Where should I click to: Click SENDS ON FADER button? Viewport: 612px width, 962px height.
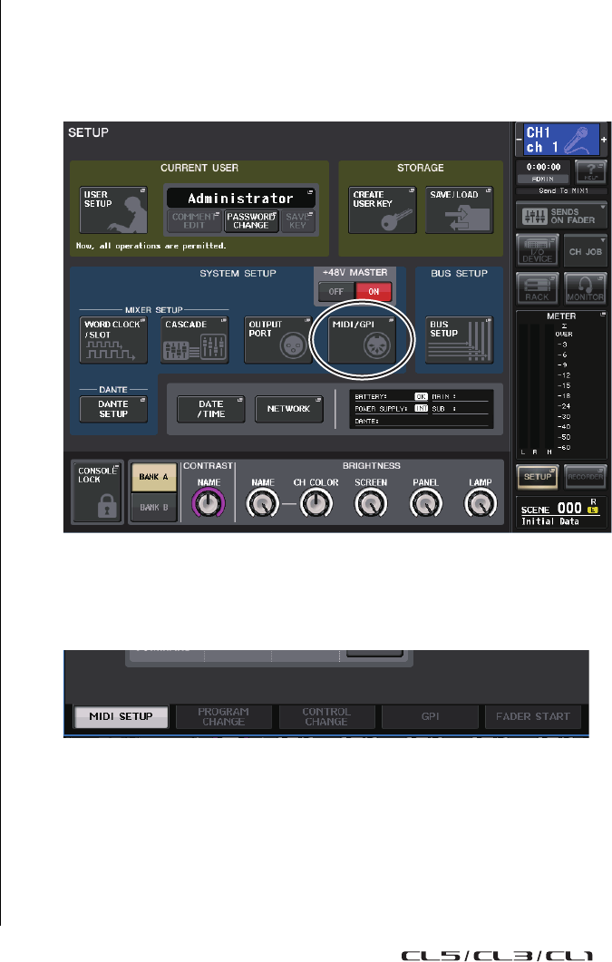point(562,216)
